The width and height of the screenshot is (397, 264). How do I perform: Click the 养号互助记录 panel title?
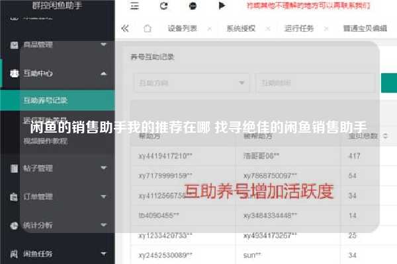152,57
